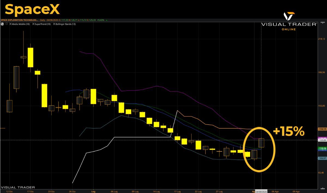The width and height of the screenshot is (327, 193).
Task: Click the 17 Giu date label
Action: (30, 191)
